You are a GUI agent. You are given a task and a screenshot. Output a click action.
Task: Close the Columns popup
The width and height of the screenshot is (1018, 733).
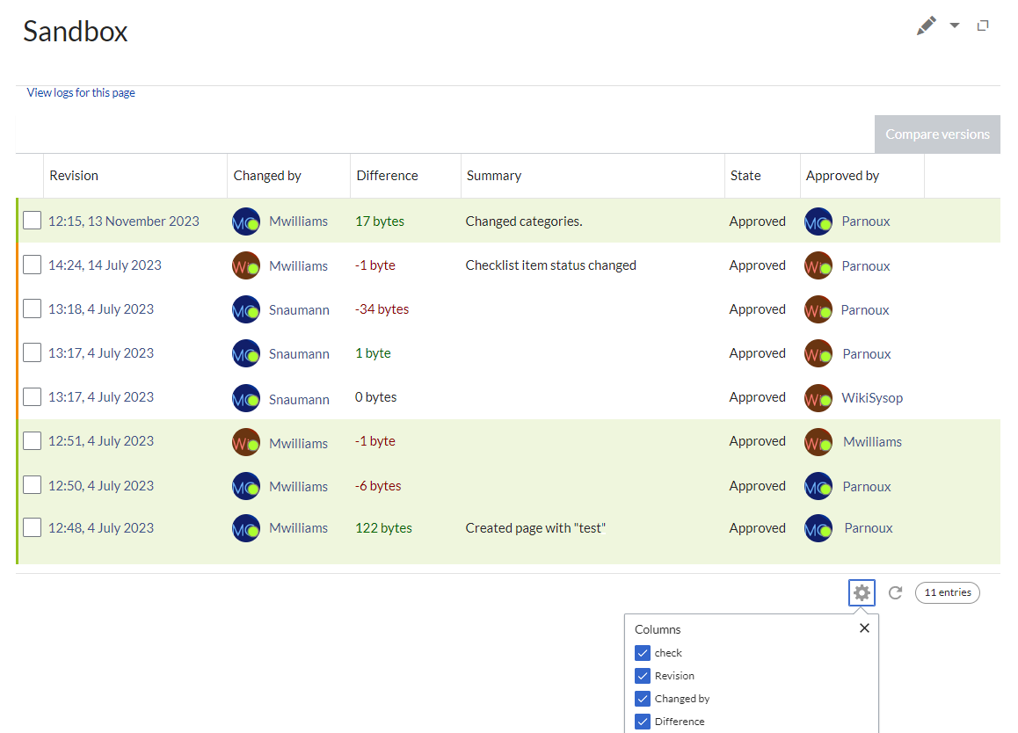click(x=864, y=628)
